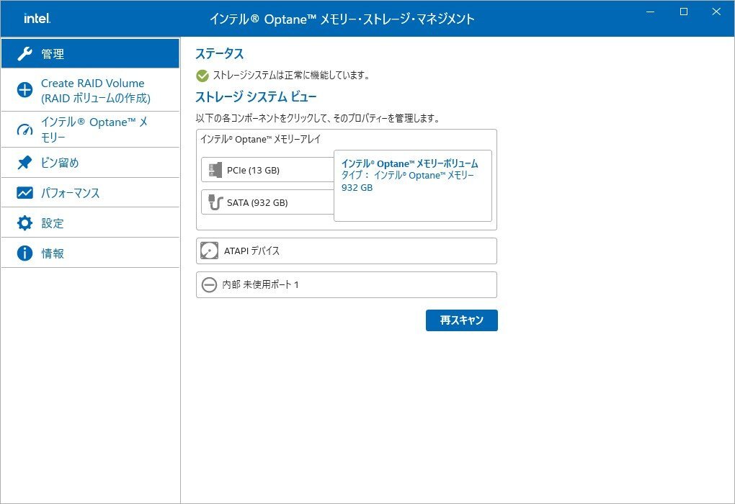This screenshot has height=504, width=735.
Task: Open the 設定 menu tab
Action: tap(89, 223)
